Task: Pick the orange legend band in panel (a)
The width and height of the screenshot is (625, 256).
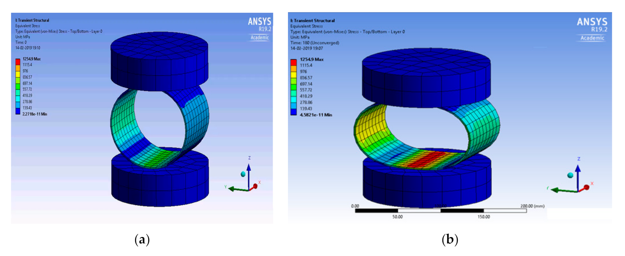Action: tap(18, 68)
